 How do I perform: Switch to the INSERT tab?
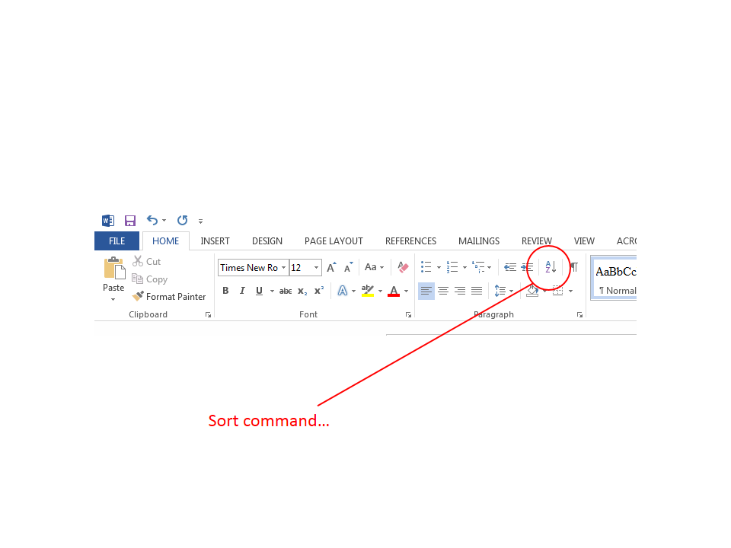click(x=215, y=241)
